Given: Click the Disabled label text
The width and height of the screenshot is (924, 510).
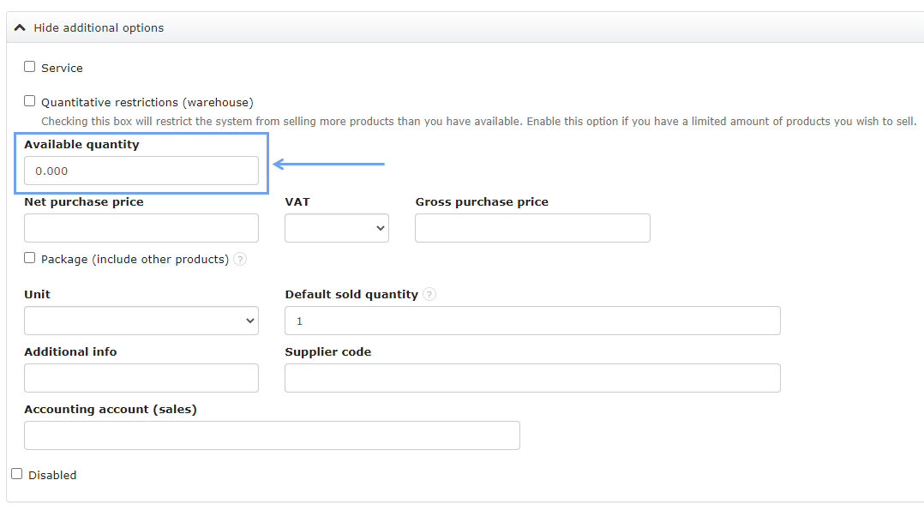Looking at the screenshot, I should (52, 475).
